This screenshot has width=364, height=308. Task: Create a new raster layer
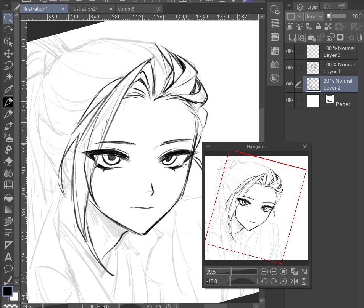pyautogui.click(x=292, y=37)
